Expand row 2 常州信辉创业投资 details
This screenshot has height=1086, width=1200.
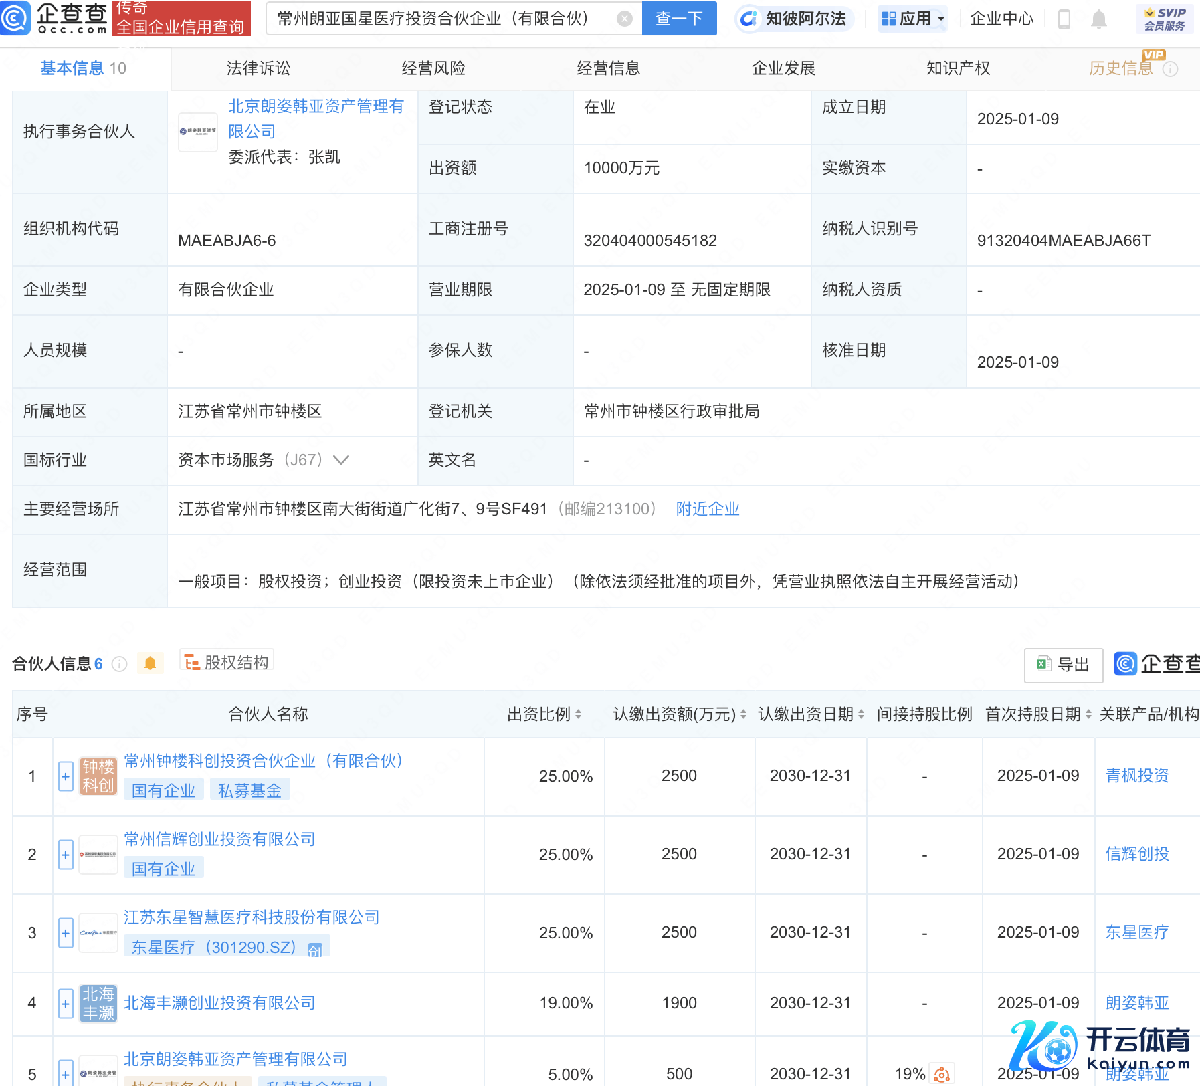(66, 855)
